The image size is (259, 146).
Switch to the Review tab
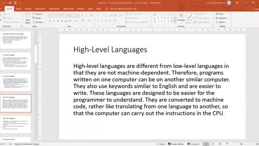point(81,9)
